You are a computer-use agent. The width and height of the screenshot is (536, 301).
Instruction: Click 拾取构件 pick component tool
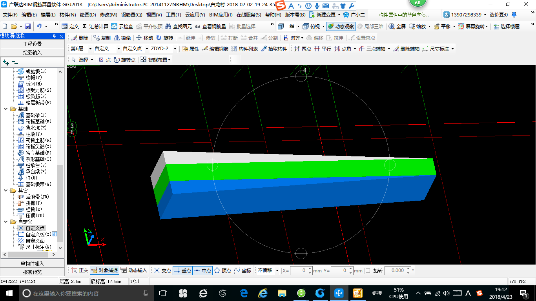pos(274,49)
